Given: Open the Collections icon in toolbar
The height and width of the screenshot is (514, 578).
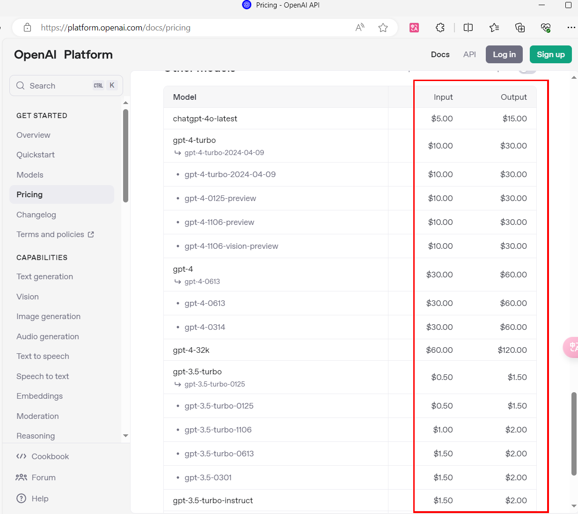Looking at the screenshot, I should point(520,28).
